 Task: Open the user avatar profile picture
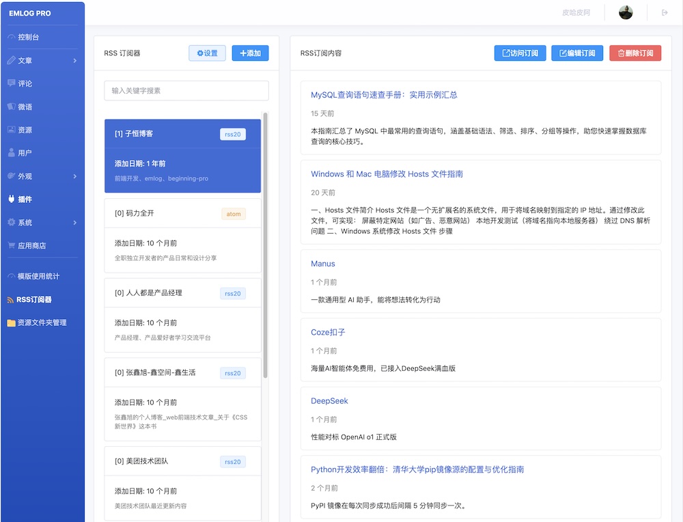(626, 12)
